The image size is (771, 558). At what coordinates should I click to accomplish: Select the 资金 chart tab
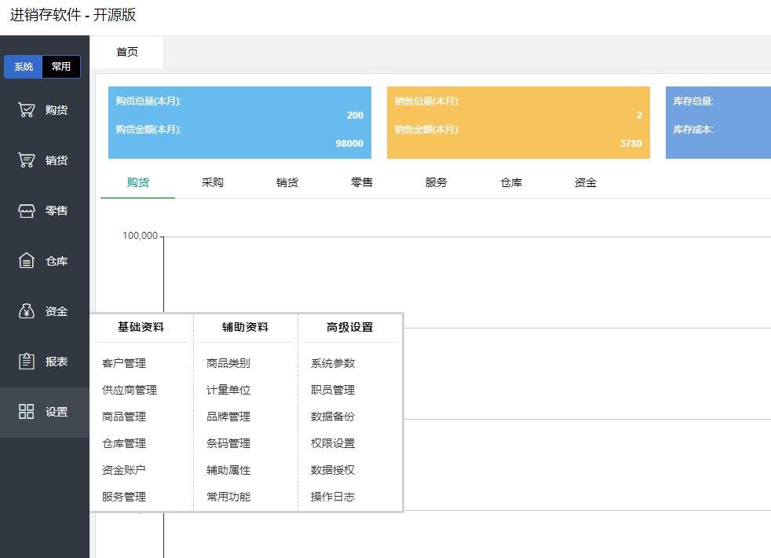586,182
